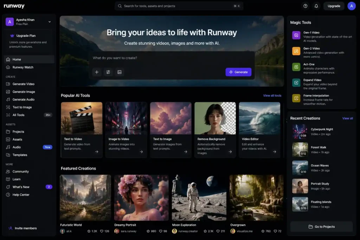
Task: Open Generate Image in sidebar
Action: [29, 92]
